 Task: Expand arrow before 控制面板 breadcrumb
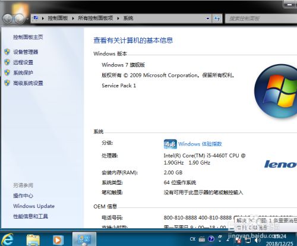click(43, 18)
